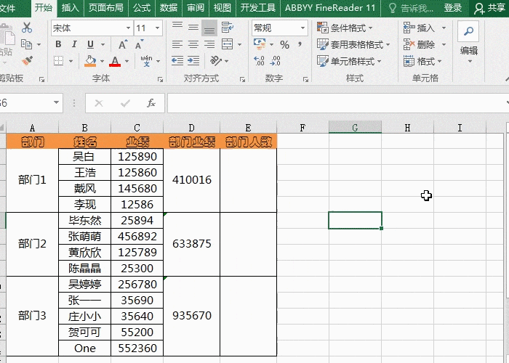Switch to the 插入 ribbon tab
Viewport: 509px width, 363px height.
point(71,8)
